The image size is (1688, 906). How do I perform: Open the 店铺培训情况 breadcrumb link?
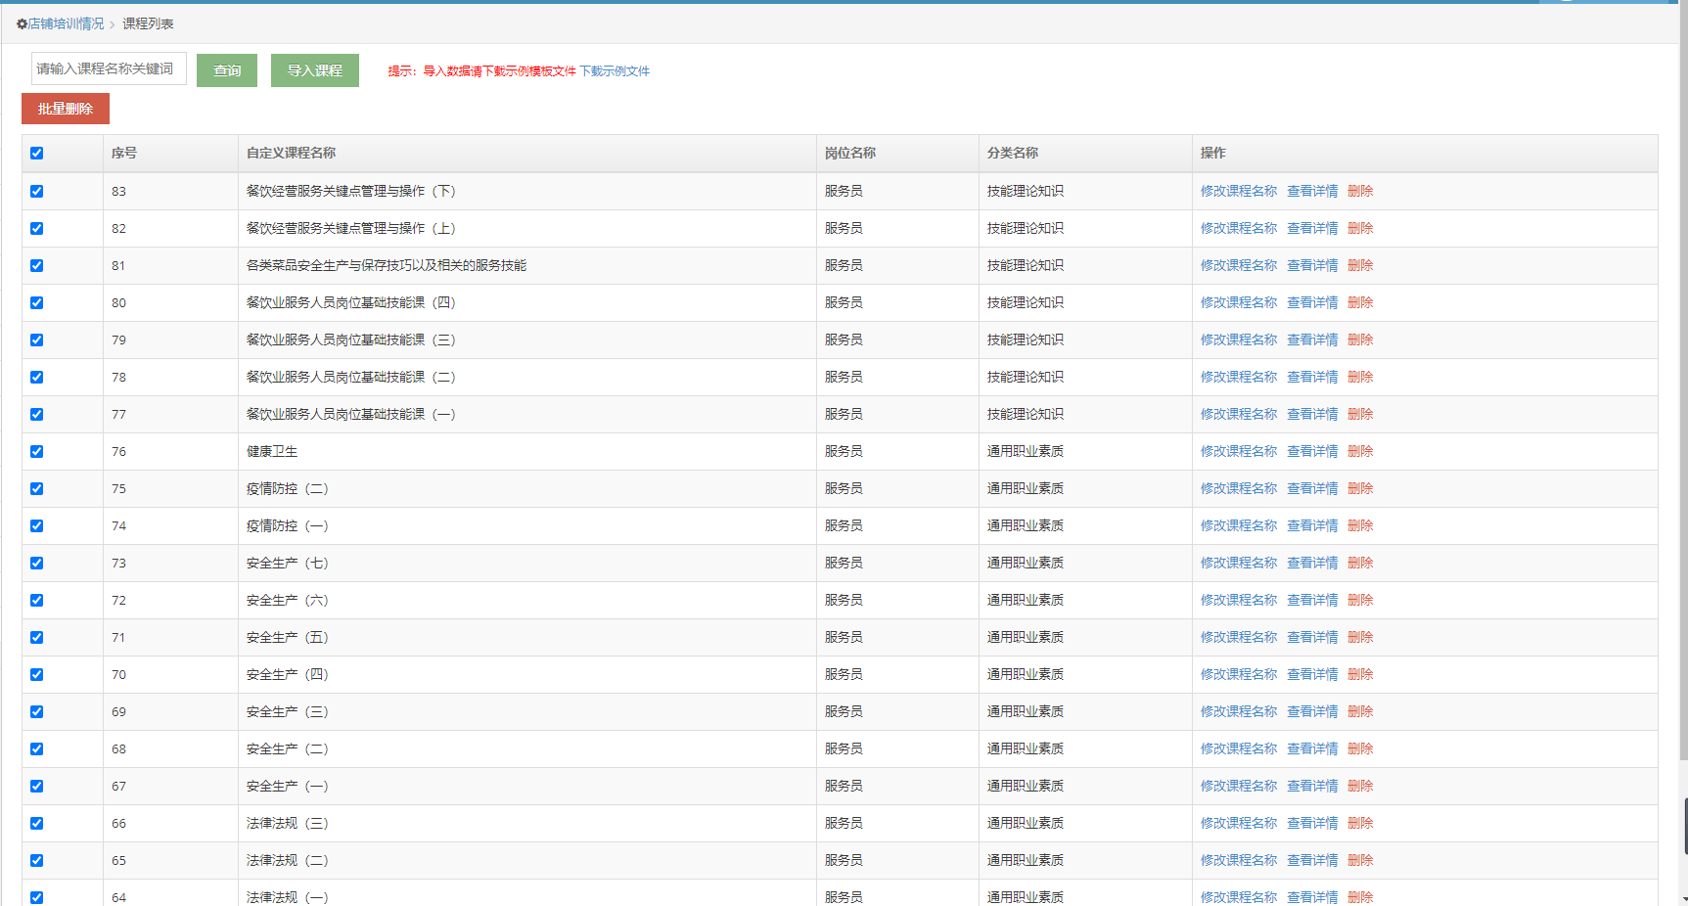(66, 23)
